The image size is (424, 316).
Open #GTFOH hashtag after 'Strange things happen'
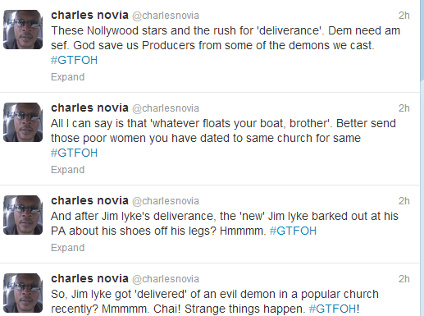[x=333, y=309]
